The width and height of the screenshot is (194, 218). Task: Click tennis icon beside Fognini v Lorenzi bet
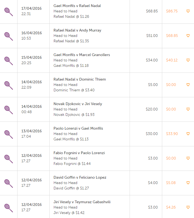(x=9, y=159)
